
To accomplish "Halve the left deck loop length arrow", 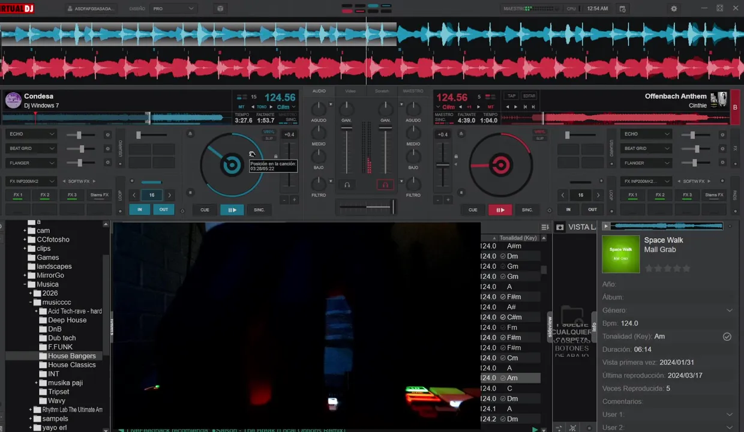I will [134, 195].
